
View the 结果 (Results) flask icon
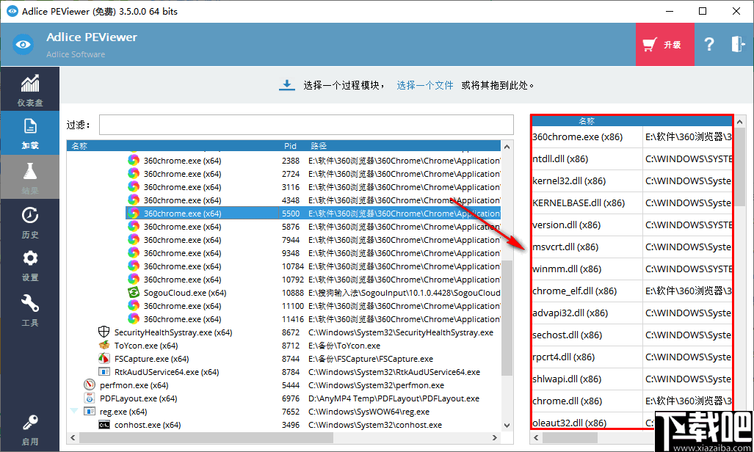coord(29,177)
